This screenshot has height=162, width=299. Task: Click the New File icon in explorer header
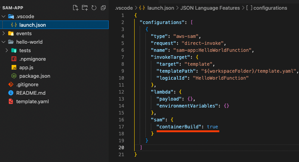[75, 8]
